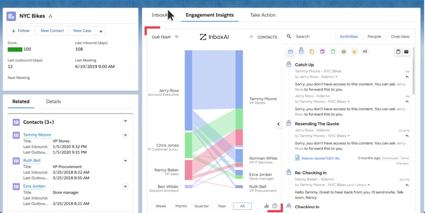Open Ezra Jordan's row actions dropdown
Viewport: 425px width, 213px height.
click(x=125, y=187)
